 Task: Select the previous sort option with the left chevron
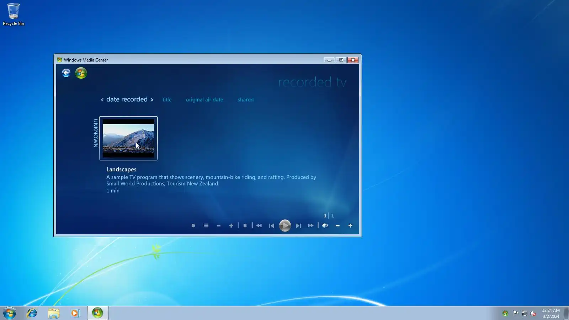[102, 100]
